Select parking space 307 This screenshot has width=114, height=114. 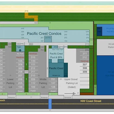(x=85, y=65)
